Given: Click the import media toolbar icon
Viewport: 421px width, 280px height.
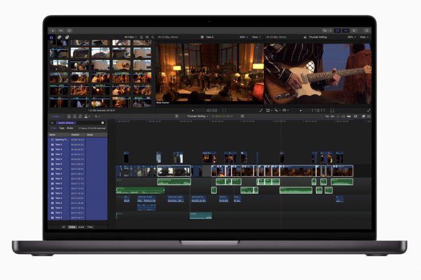Looking at the screenshot, I should pos(53,30).
